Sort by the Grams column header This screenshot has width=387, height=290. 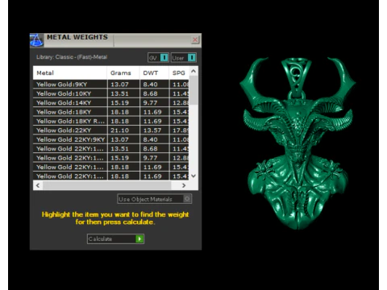pyautogui.click(x=123, y=72)
